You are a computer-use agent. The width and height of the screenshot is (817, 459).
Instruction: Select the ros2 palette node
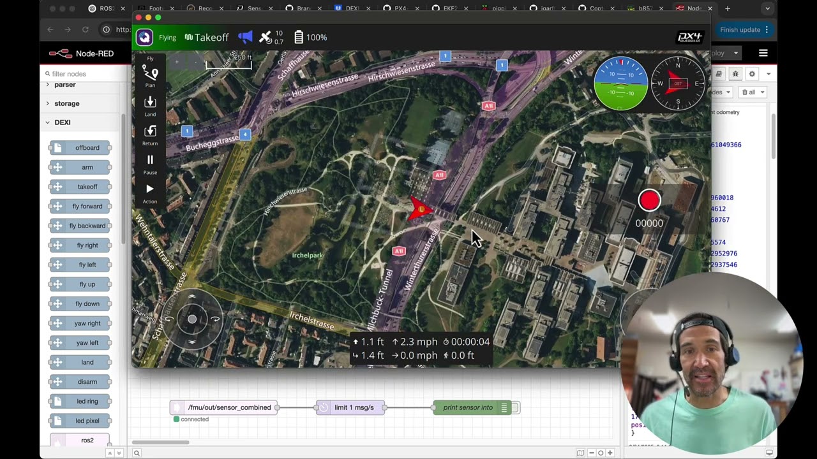[80, 441]
